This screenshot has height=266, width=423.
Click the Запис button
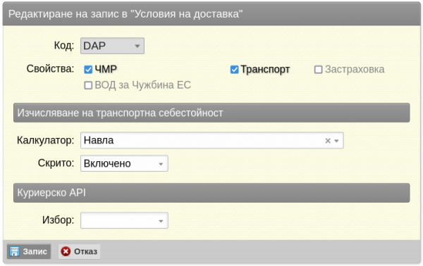click(x=29, y=251)
